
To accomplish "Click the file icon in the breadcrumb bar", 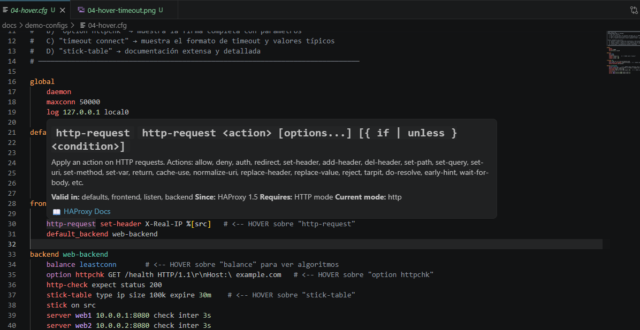I will pos(84,25).
